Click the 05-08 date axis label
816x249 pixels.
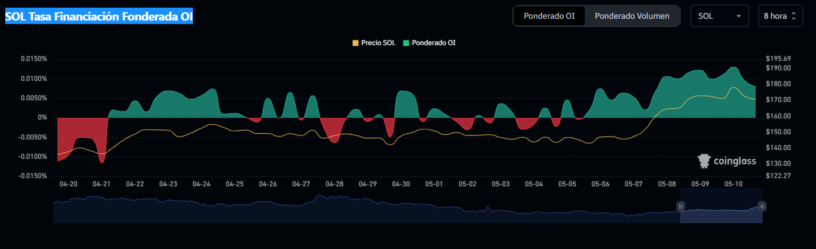(x=667, y=184)
